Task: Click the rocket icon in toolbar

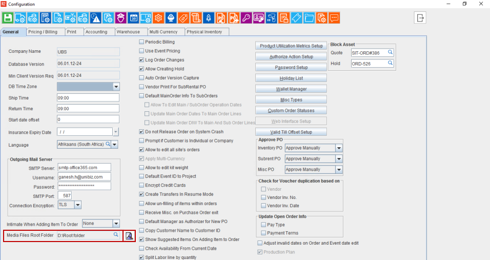Action: (x=208, y=18)
